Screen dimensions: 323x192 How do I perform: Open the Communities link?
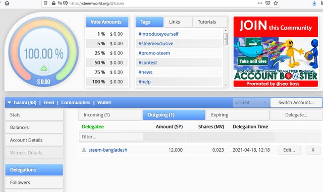[x=76, y=102]
